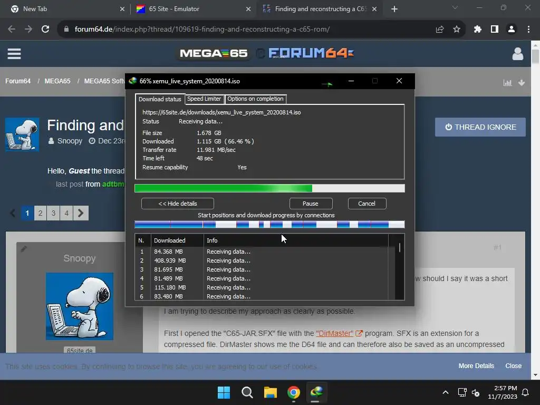540x405 pixels.
Task: Select the Download status tab
Action: coord(160,99)
